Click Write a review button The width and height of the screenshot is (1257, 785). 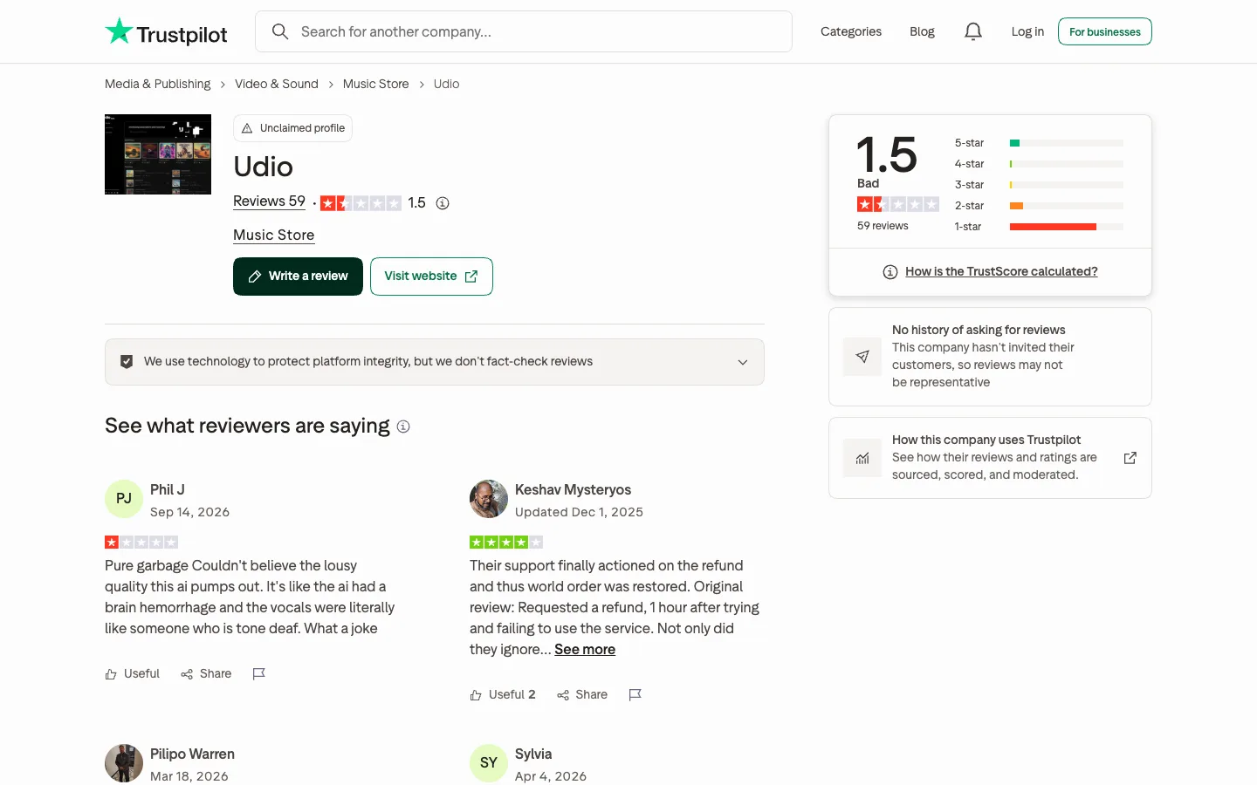[298, 276]
